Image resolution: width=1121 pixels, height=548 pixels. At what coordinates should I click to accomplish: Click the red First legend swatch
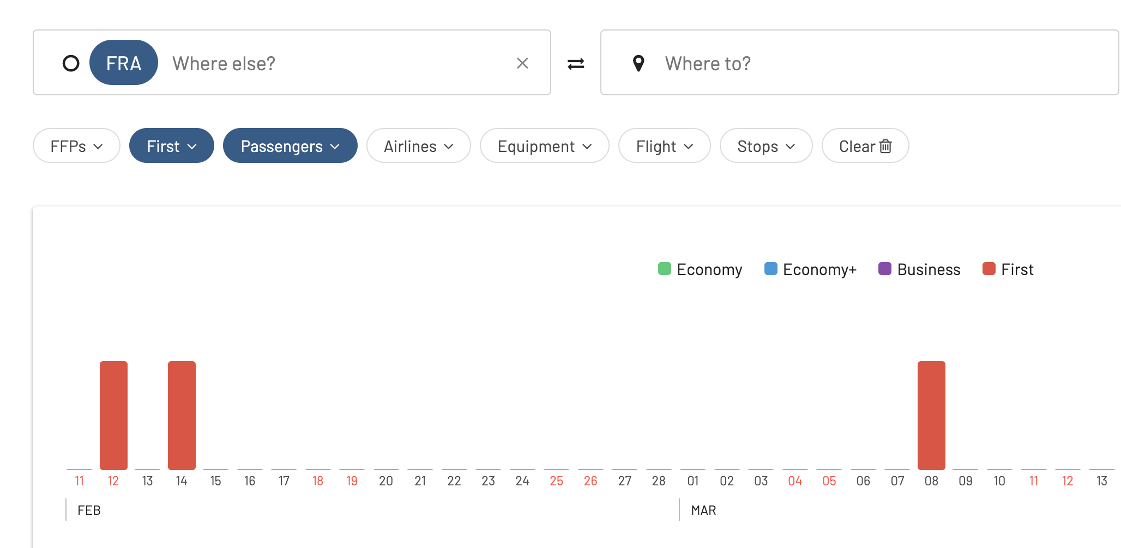tap(989, 269)
